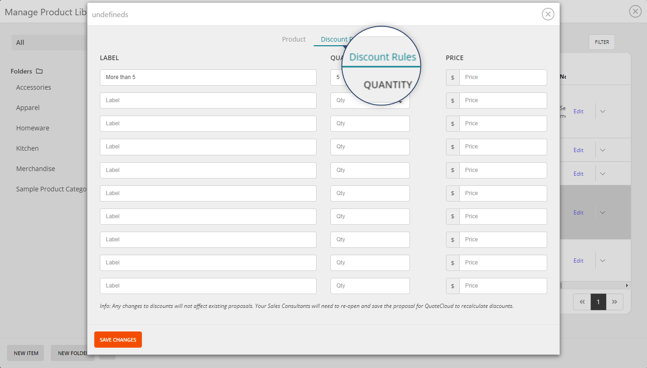Click Edit on the first product row
Image resolution: width=647 pixels, height=368 pixels.
point(578,111)
